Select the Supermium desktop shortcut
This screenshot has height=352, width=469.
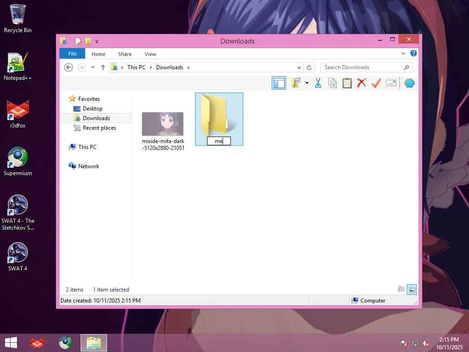tap(18, 162)
